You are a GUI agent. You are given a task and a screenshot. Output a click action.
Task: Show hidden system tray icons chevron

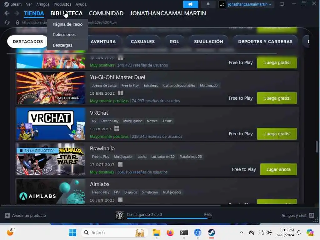242,232
